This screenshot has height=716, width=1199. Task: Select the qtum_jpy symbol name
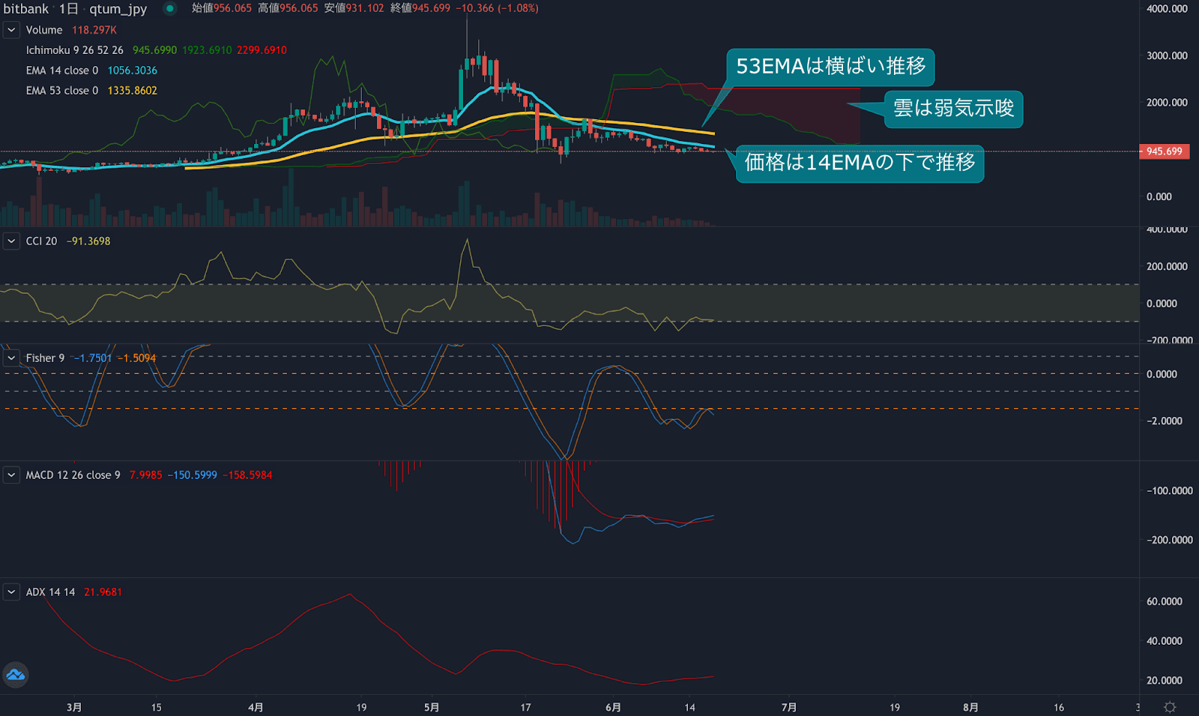click(x=118, y=9)
